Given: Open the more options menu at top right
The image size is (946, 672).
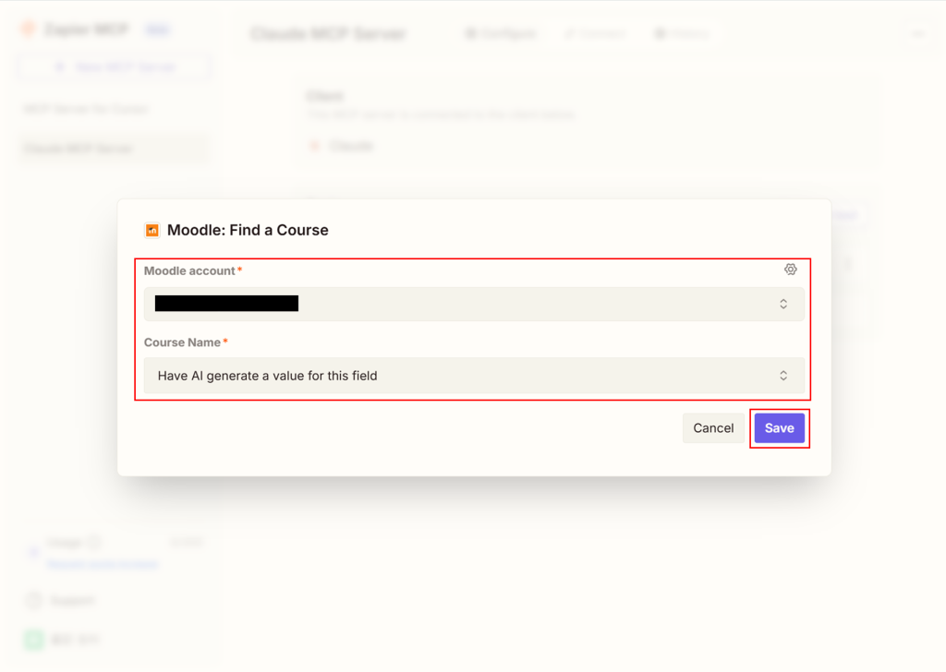Looking at the screenshot, I should coord(917,34).
